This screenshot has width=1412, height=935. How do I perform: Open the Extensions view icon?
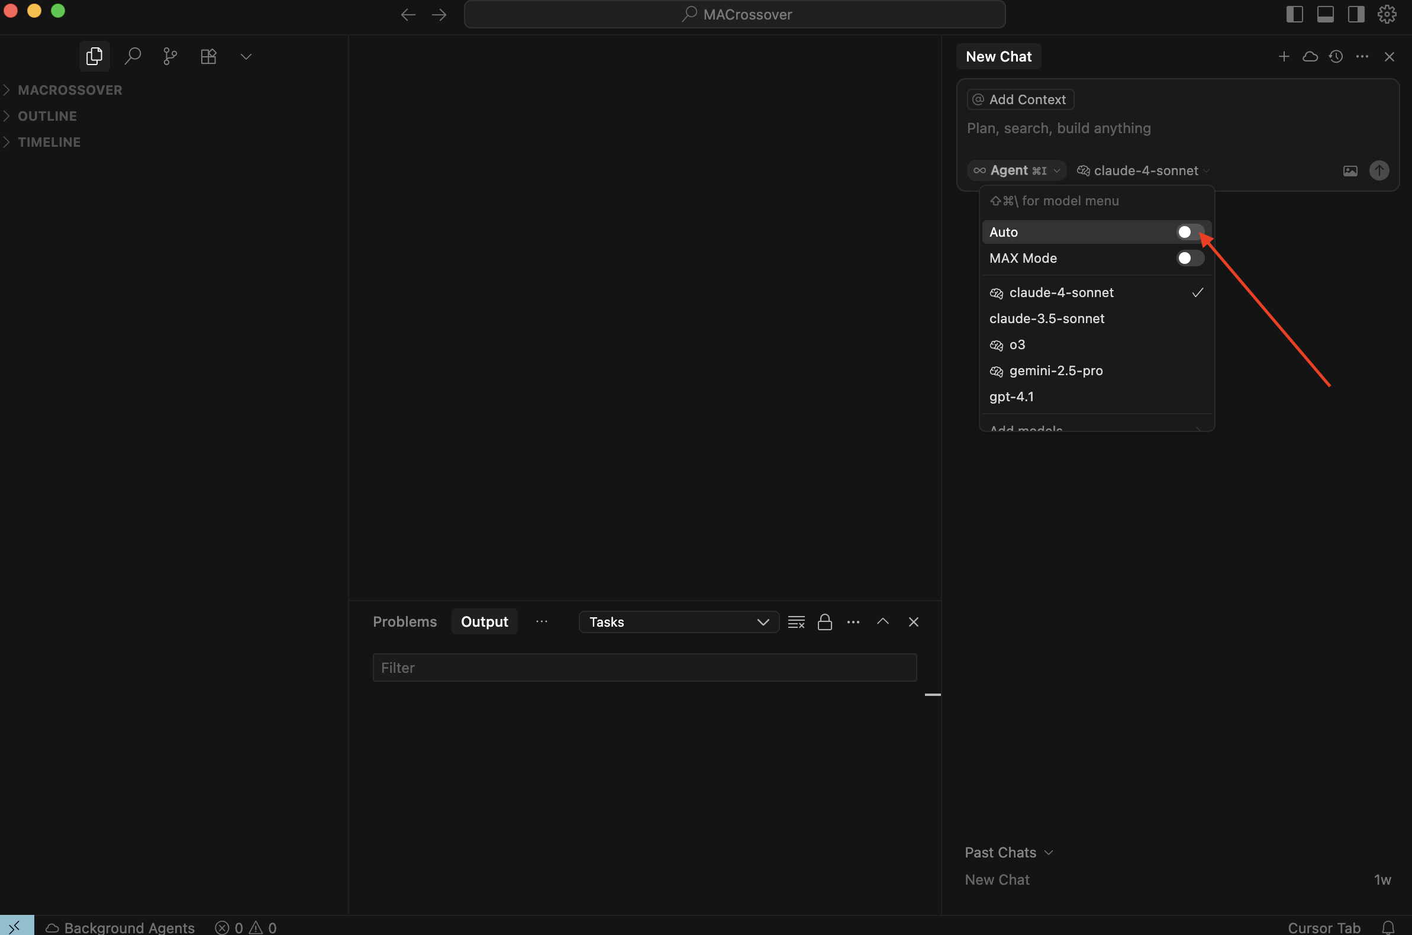coord(208,56)
